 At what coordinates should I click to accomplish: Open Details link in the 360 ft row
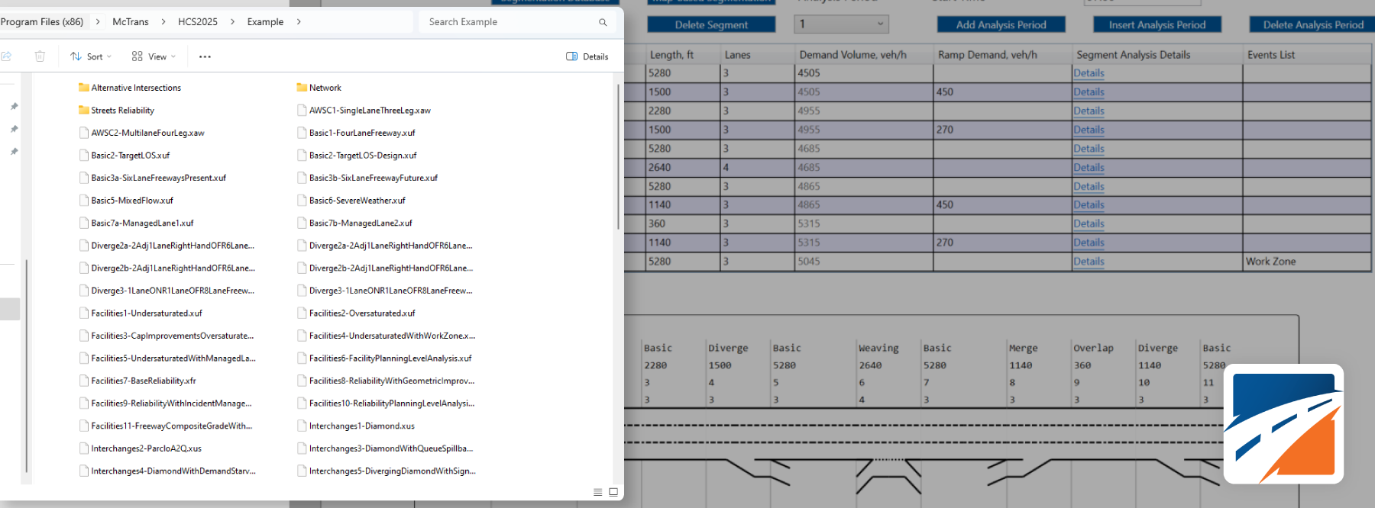click(1089, 224)
